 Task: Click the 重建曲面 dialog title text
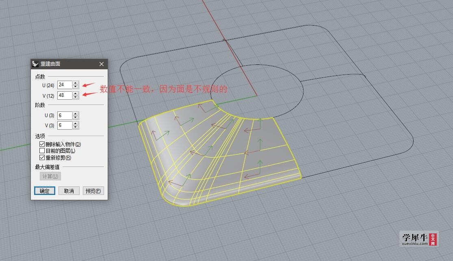pos(50,64)
